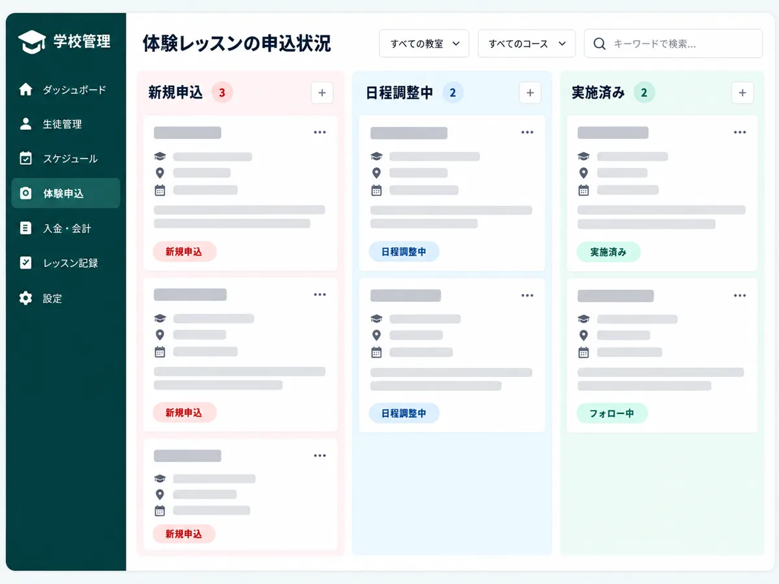Viewport: 779px width, 584px height.
Task: Open 生徒管理 in sidebar
Action: 66,124
